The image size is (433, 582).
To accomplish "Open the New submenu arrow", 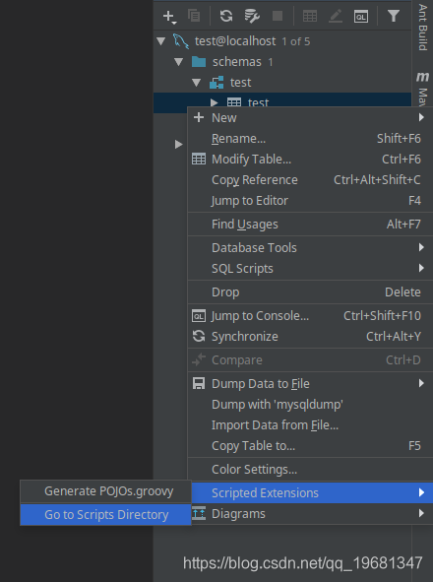I will [x=421, y=117].
